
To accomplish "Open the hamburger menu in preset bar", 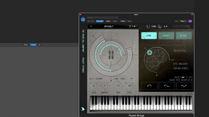I will coord(91,26).
